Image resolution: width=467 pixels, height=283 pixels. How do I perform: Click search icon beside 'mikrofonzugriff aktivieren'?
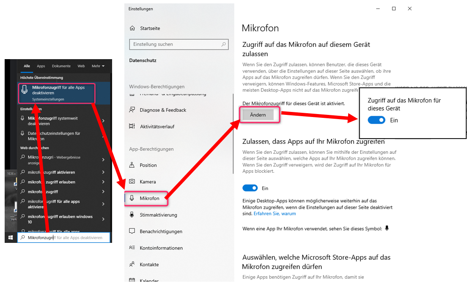tap(23, 172)
